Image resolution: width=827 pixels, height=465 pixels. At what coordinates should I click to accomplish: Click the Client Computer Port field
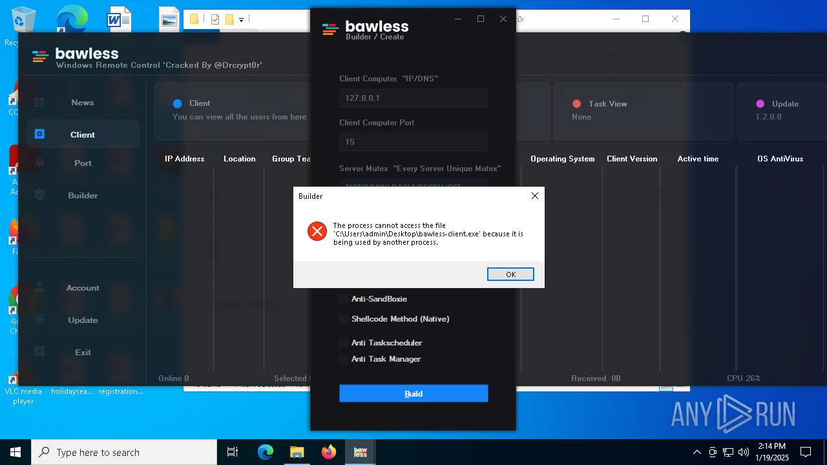(413, 141)
